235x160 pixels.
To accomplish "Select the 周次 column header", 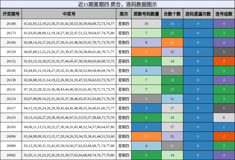I will [x=124, y=14].
